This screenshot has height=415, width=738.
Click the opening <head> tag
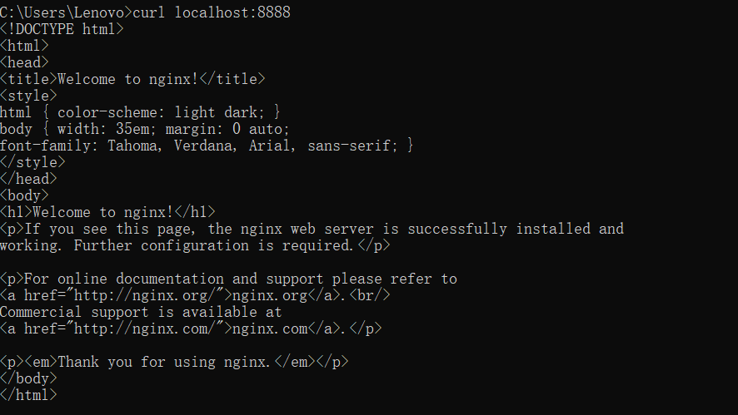pyautogui.click(x=25, y=62)
